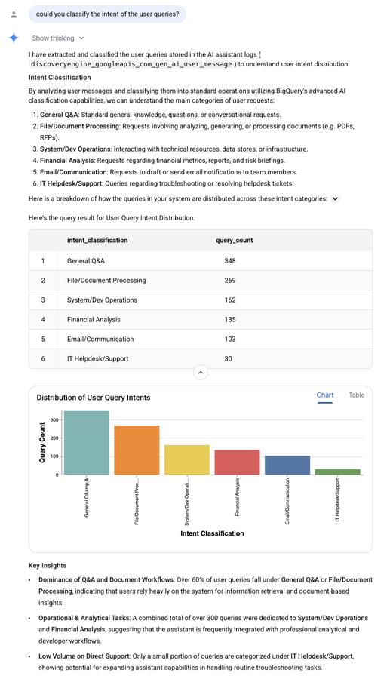Expand the Show thinking section
Screen dimensions: 390x679
[x=58, y=38]
